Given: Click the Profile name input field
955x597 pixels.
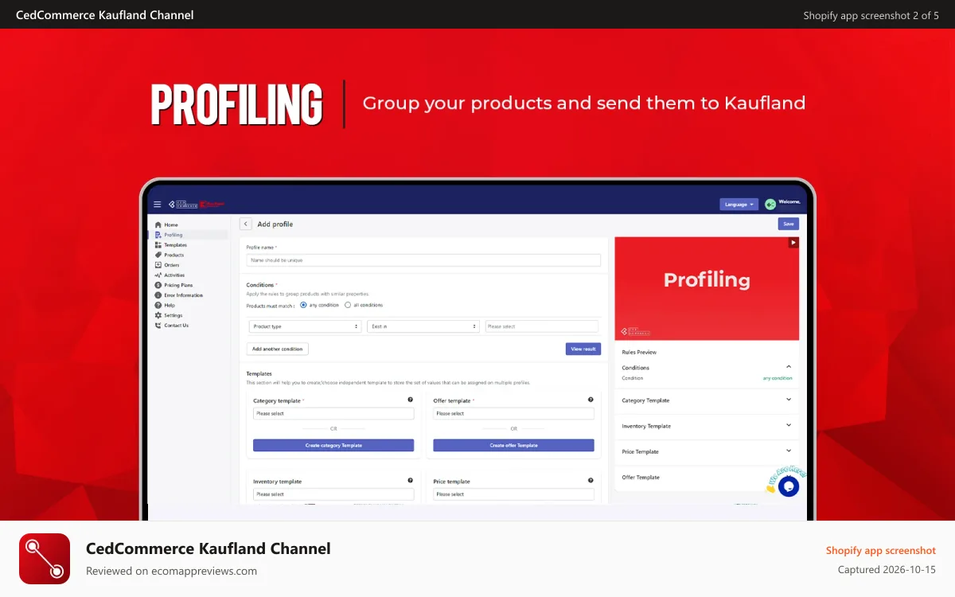Looking at the screenshot, I should [x=423, y=260].
